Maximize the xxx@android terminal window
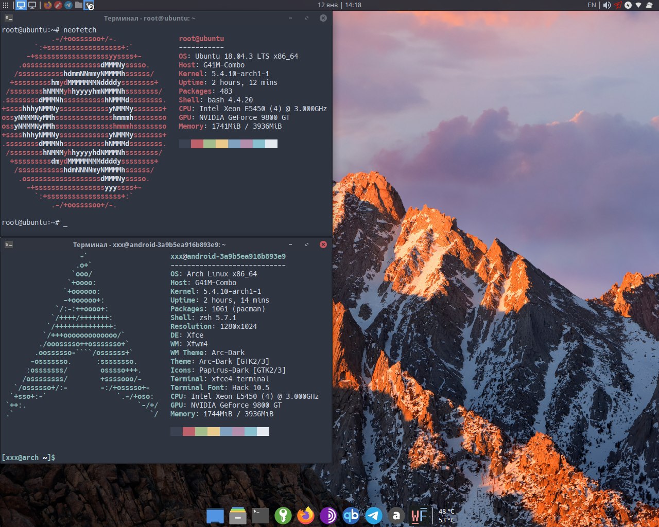Image resolution: width=659 pixels, height=527 pixels. point(307,244)
